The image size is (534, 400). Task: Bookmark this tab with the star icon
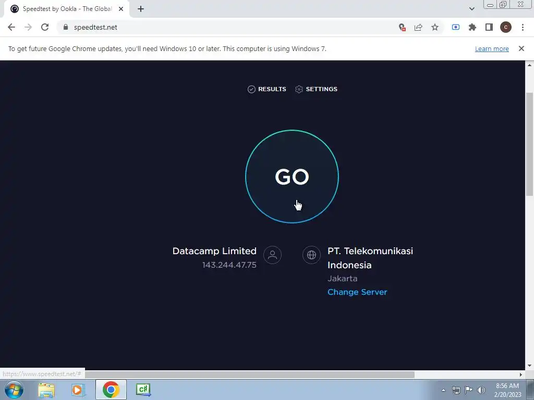pos(435,27)
